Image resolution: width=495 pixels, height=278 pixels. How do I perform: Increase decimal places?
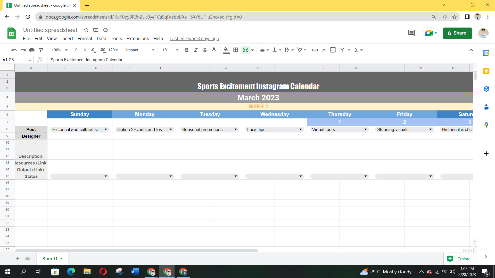[103, 50]
